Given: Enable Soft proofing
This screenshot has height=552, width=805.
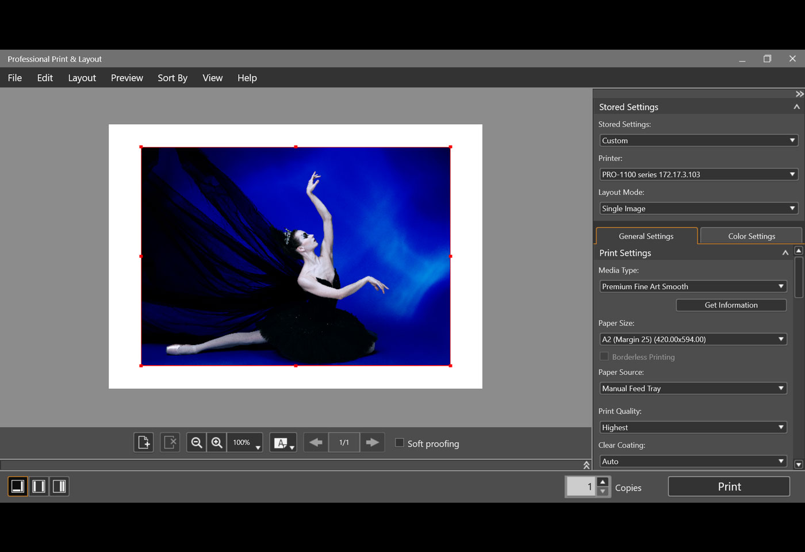Looking at the screenshot, I should click(x=400, y=443).
